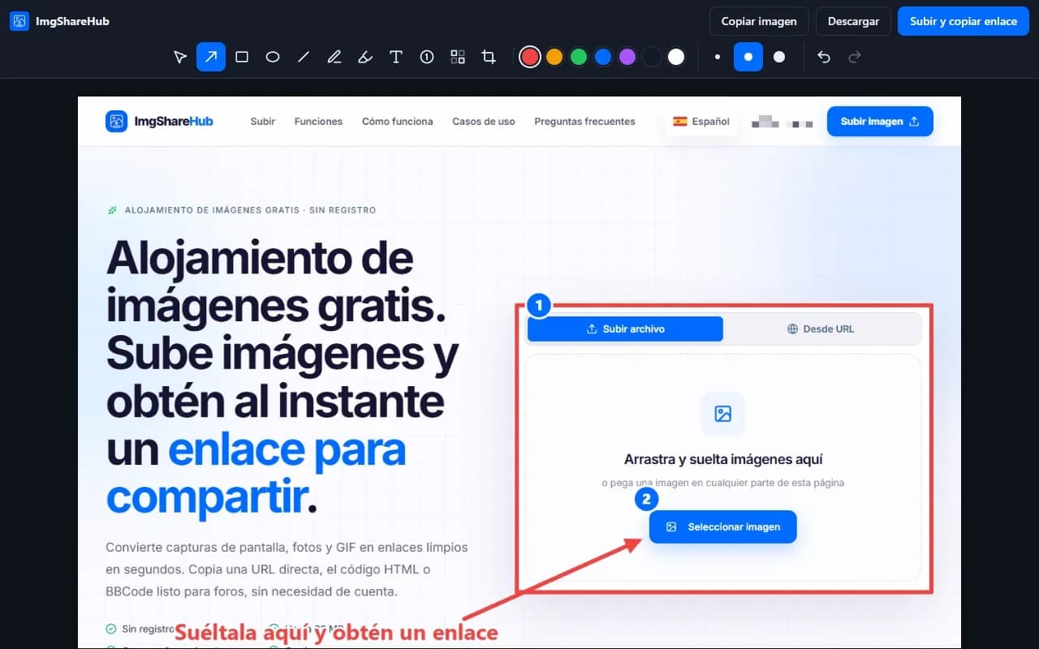
Task: Click Subir y copiar enlace
Action: 964,21
